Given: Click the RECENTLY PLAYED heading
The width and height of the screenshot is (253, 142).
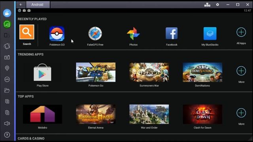Looking at the screenshot, I should pyautogui.click(x=32, y=19).
